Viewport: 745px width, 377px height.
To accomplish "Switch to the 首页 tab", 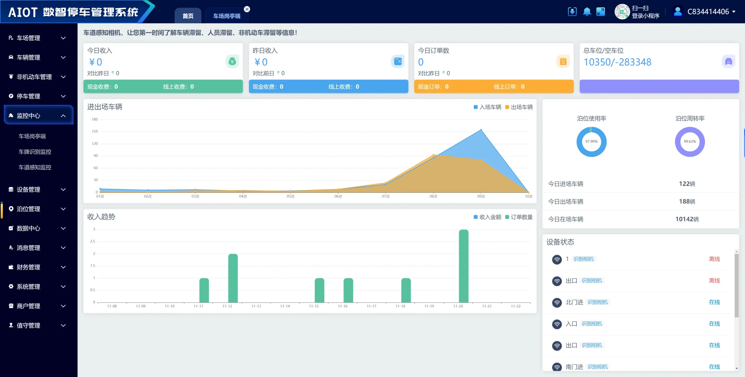I will pos(188,16).
